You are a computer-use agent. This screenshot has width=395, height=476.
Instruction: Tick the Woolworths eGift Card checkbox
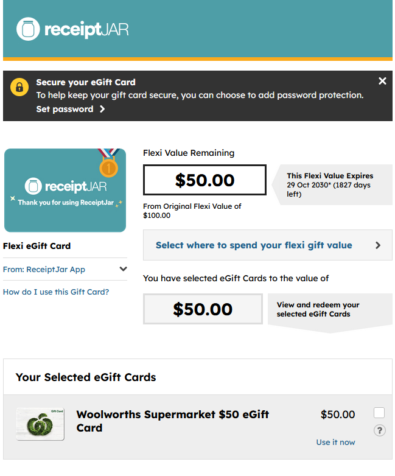[379, 413]
